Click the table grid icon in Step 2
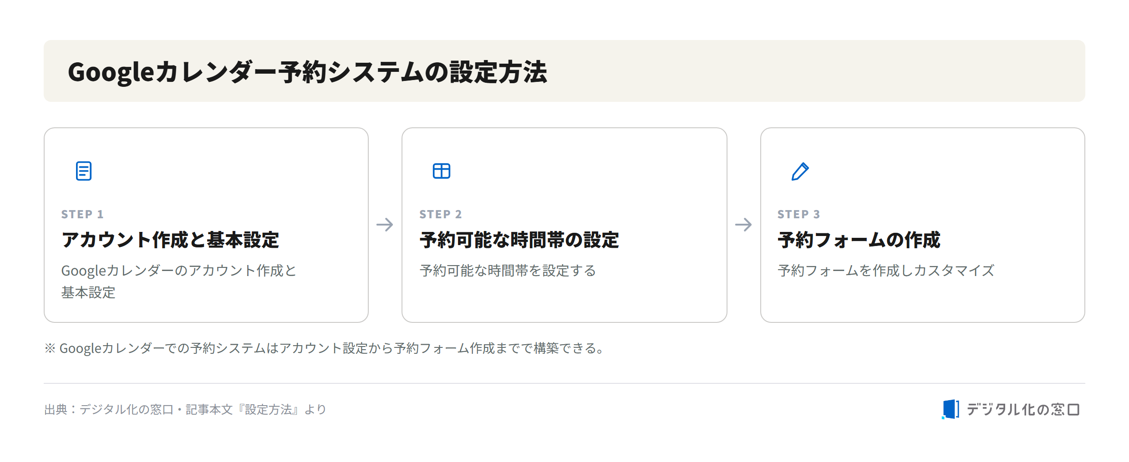Viewport: 1129px width, 462px height. 442,171
